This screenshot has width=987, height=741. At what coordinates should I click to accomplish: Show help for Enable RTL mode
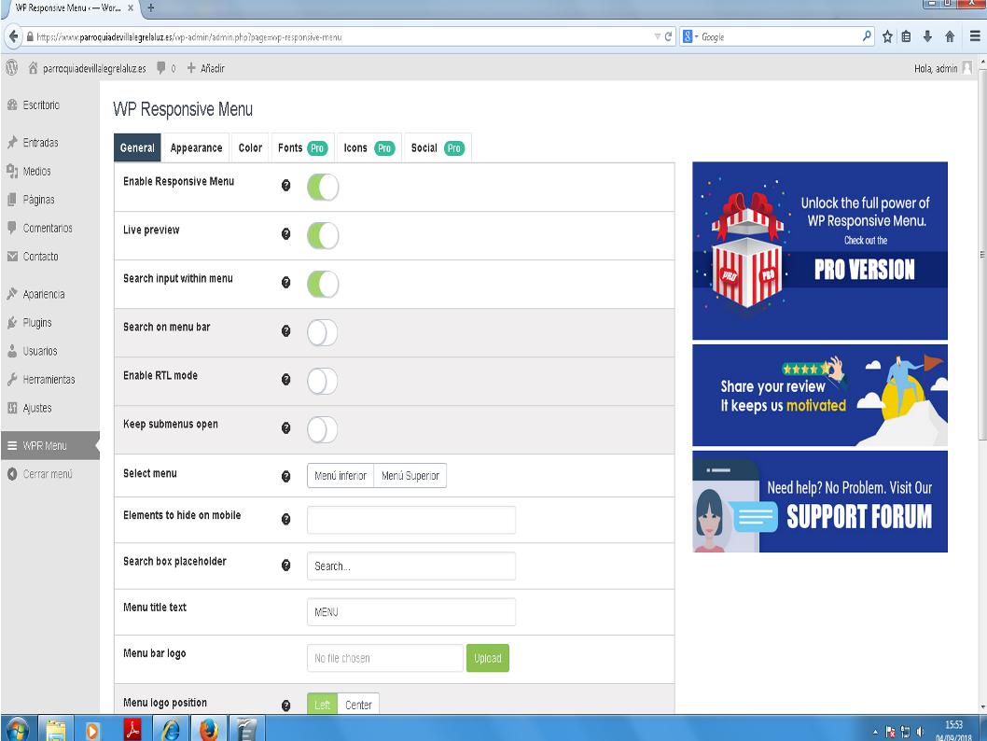[x=285, y=379]
